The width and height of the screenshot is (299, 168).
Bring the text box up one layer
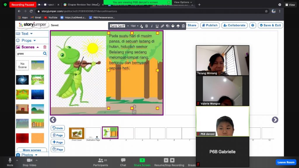click(x=178, y=26)
